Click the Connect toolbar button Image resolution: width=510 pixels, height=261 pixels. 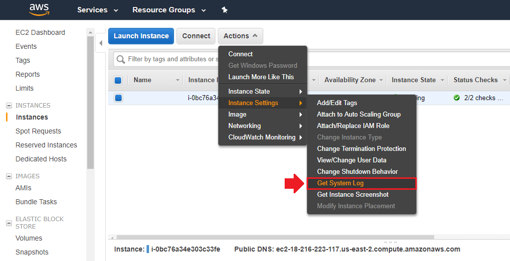pos(196,36)
